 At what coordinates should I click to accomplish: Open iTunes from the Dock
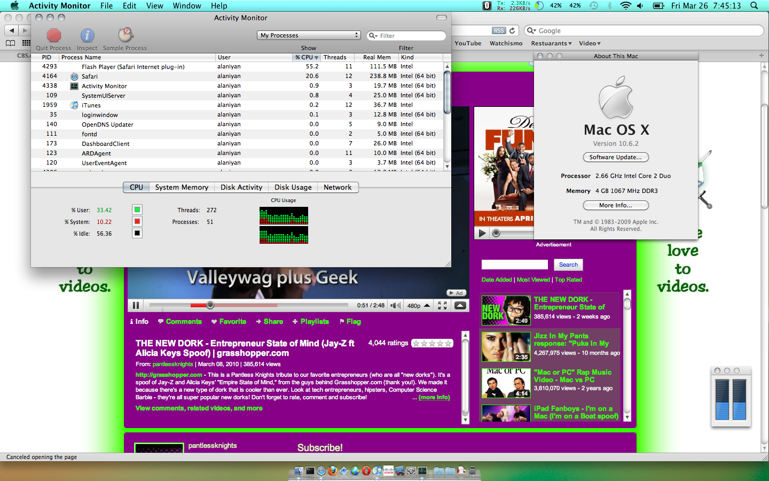[378, 471]
